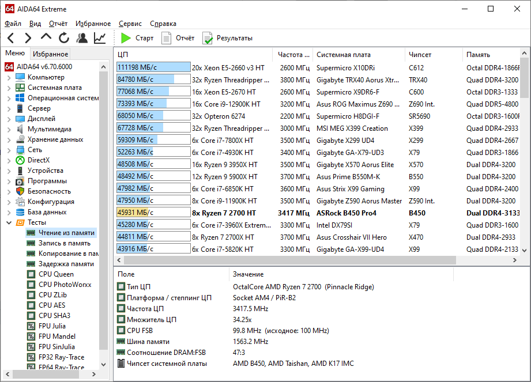This screenshot has width=531, height=382.
Task: Click the Частота column header
Action: [x=293, y=55]
